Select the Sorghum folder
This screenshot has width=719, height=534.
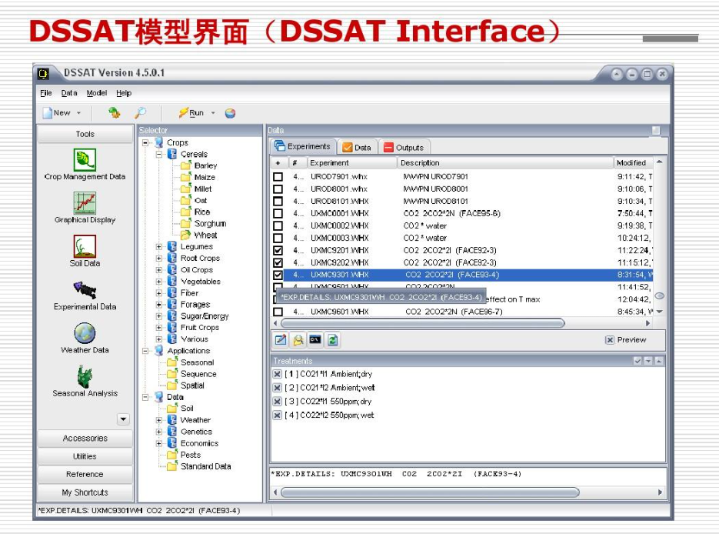coord(204,223)
